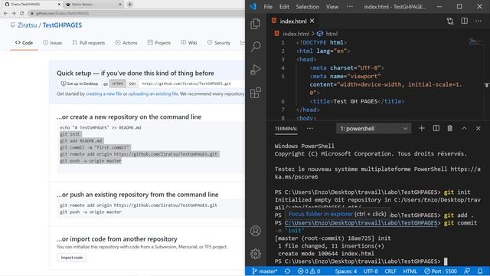Toggle Live Server on Port 5500
This screenshot has height=276, width=490.
pyautogui.click(x=440, y=271)
